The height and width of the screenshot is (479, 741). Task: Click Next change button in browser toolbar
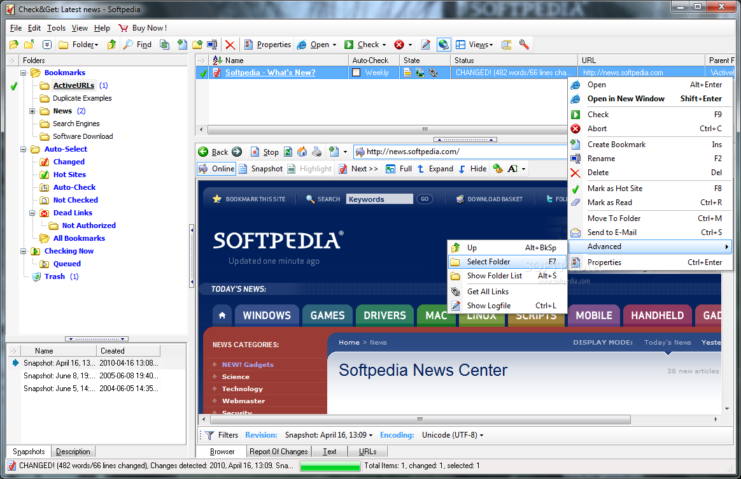click(358, 169)
